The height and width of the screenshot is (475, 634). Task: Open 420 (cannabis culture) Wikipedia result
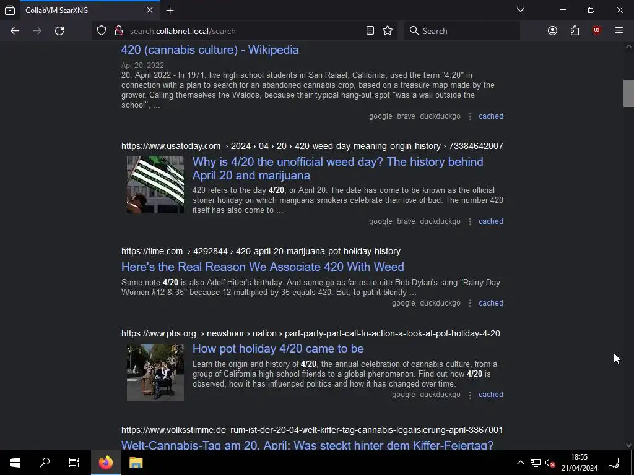(211, 50)
